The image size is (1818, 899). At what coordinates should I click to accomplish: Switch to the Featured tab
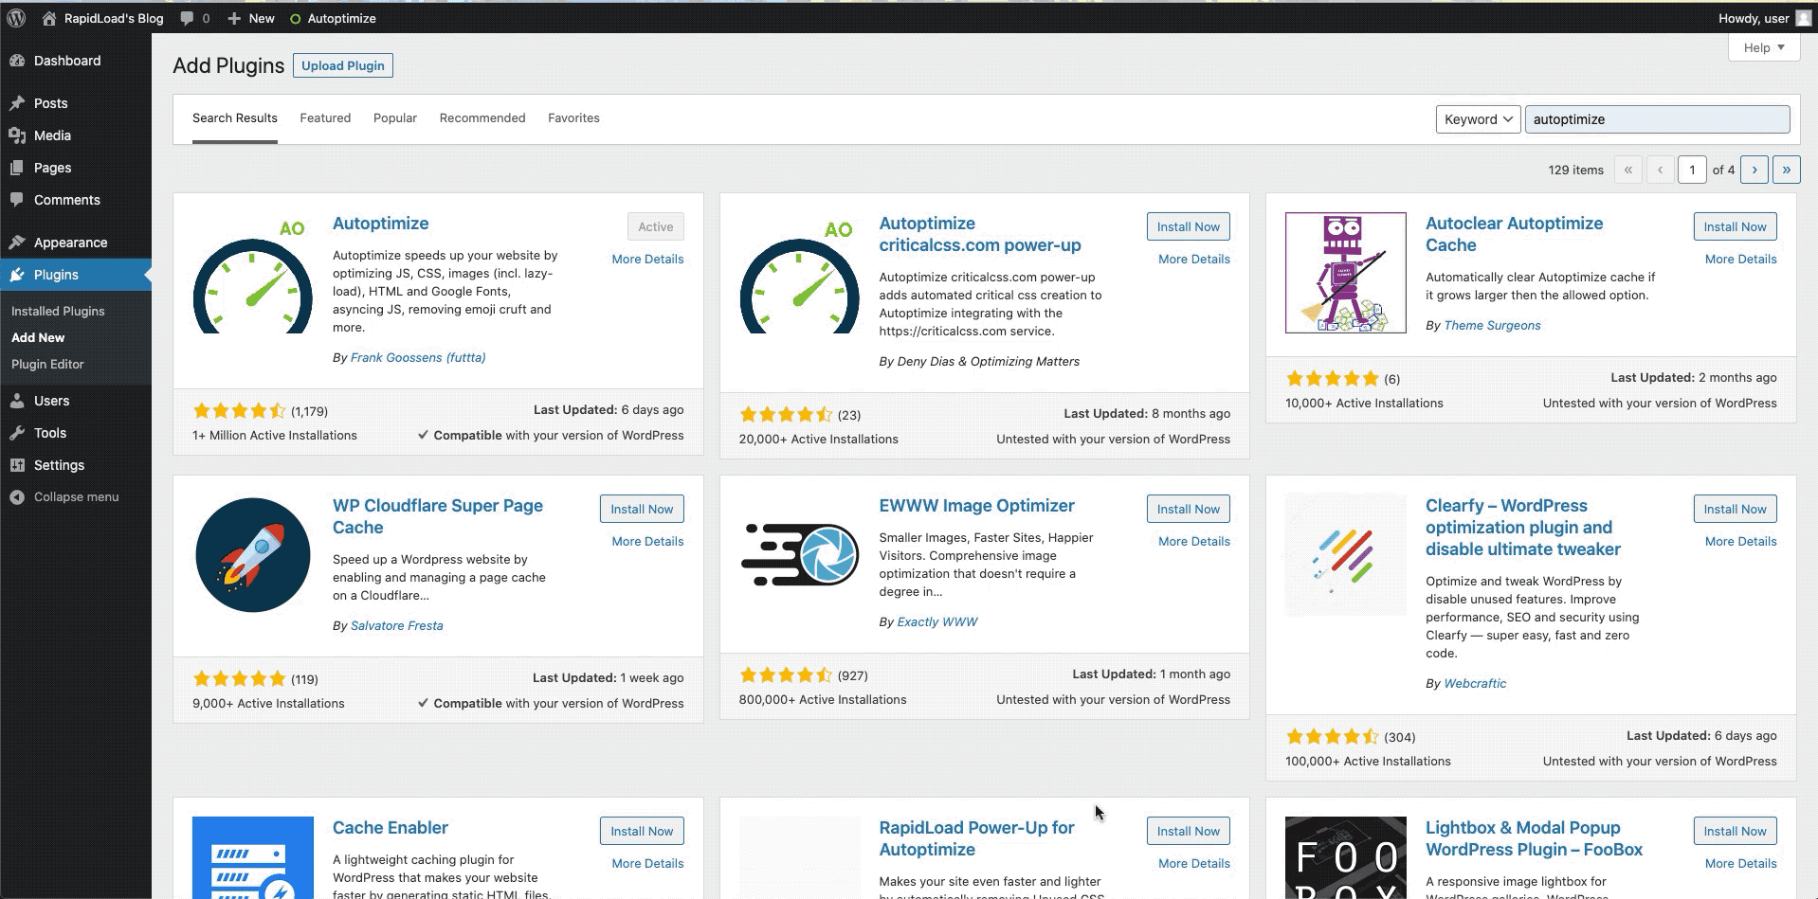click(x=325, y=118)
